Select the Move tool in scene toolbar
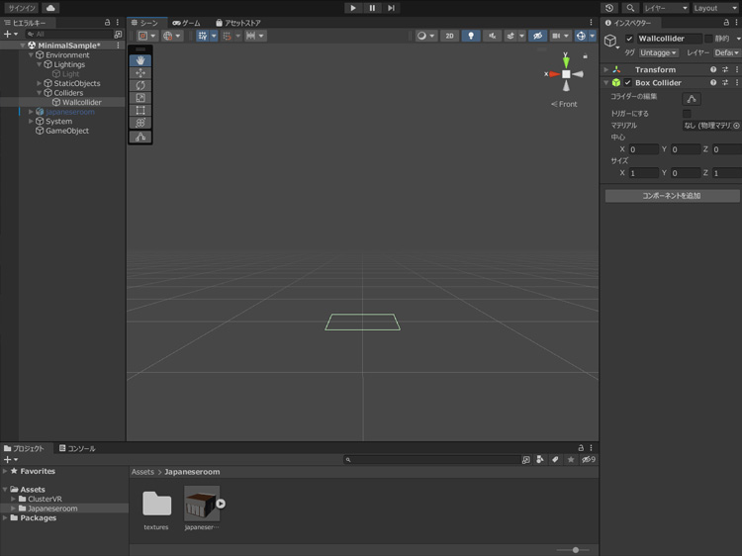Viewport: 742px width, 556px height. pos(140,73)
